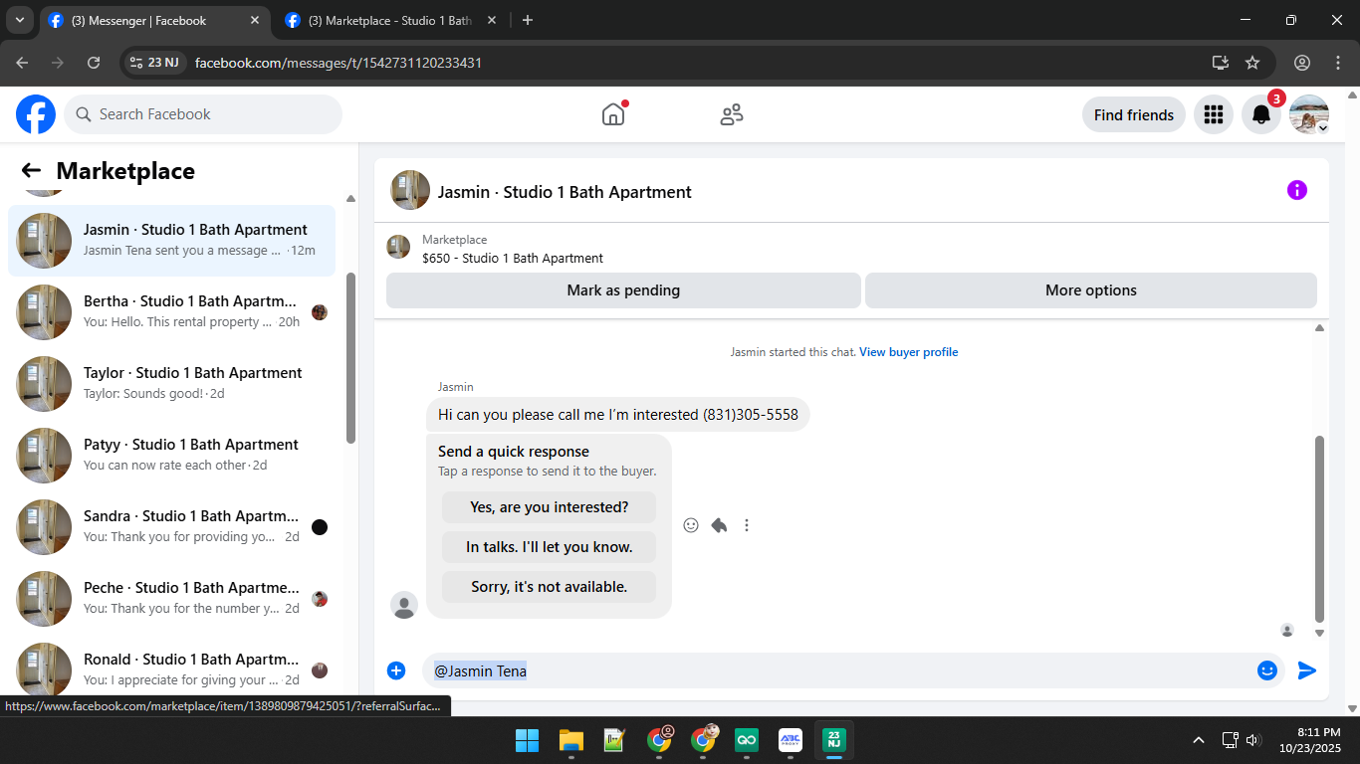
Task: Open the Friends icon in top navigation
Action: pos(732,114)
